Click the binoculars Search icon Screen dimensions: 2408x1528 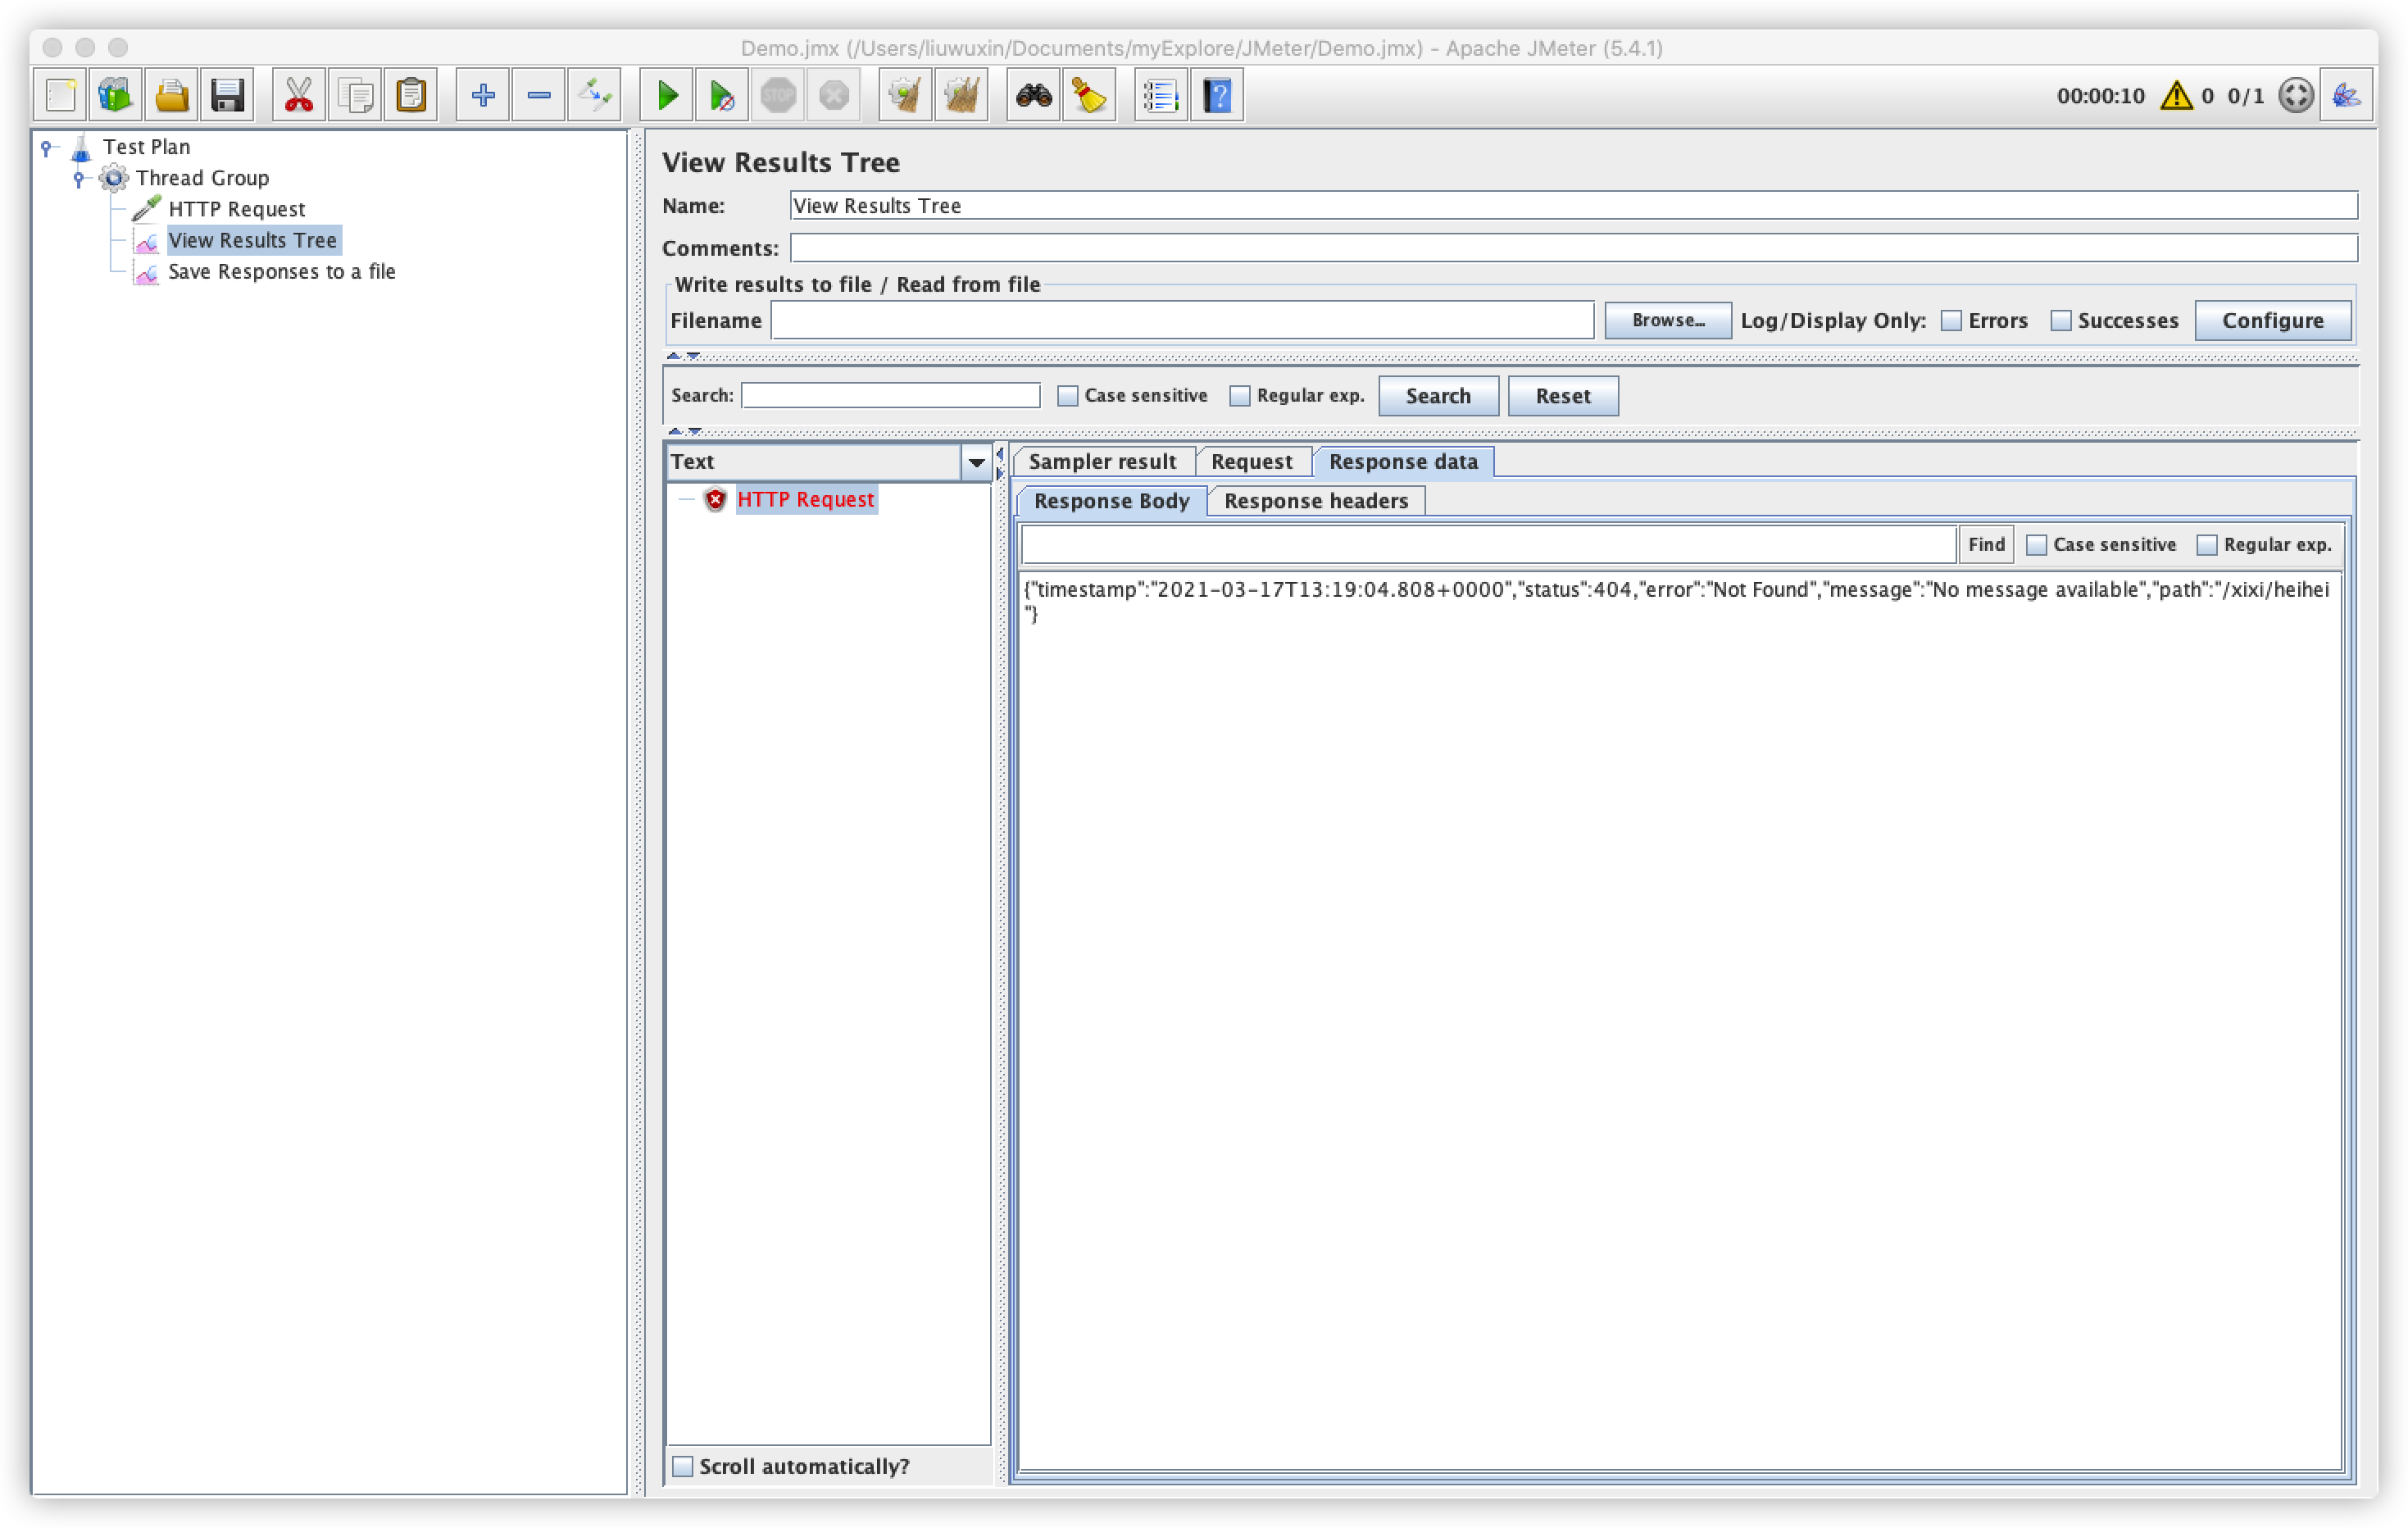[x=1033, y=96]
